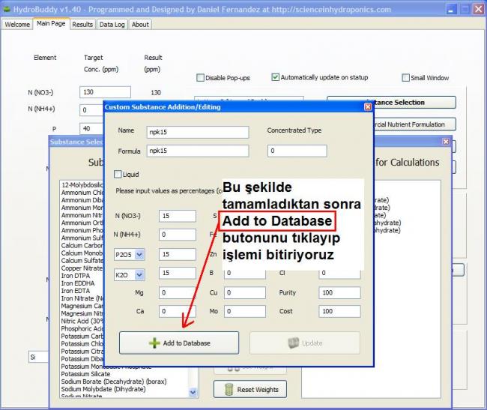The image size is (487, 410).
Task: Open the About tab
Action: click(x=140, y=25)
